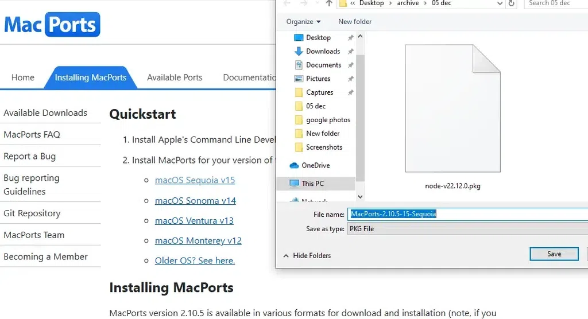Viewport: 588px width, 319px height.
Task: Click the macOS Monterey v12 link
Action: pos(198,240)
